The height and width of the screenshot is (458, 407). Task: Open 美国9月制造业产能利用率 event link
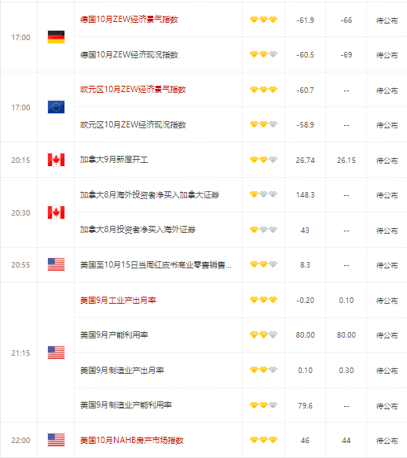[126, 405]
